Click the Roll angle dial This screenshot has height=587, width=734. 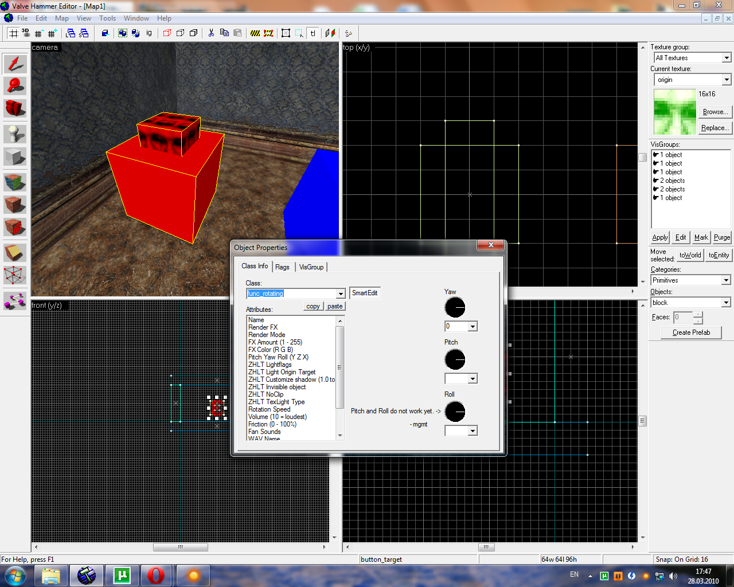(455, 412)
